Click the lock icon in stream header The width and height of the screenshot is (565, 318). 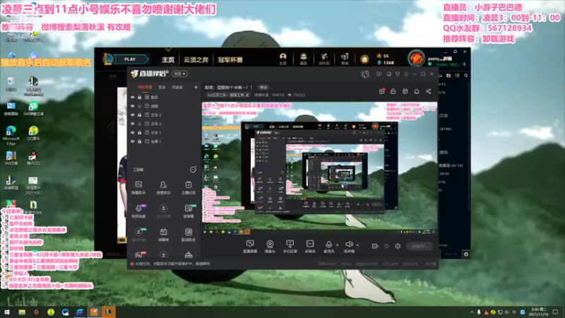(x=393, y=91)
